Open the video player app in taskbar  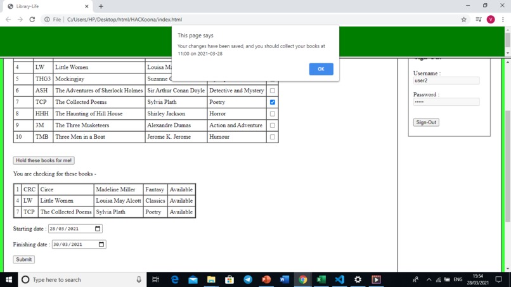tap(376, 279)
